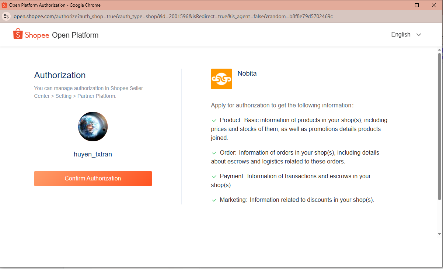Click the Confirm Authorization button

click(x=93, y=179)
